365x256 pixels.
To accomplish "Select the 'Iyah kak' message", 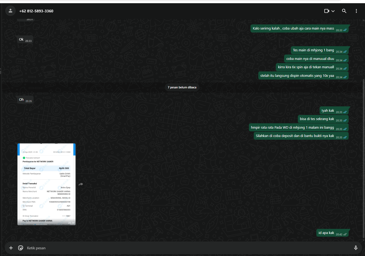I will (334, 111).
